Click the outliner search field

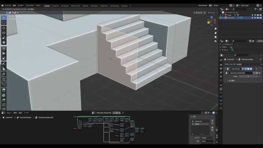pos(239,9)
